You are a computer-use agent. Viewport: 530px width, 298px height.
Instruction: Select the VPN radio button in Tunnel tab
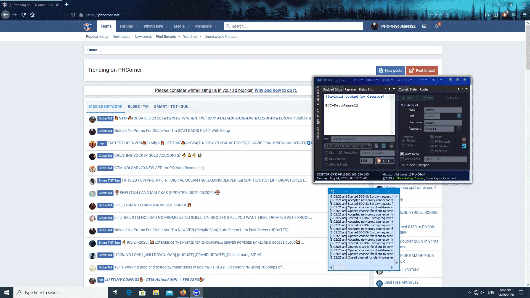(425, 99)
